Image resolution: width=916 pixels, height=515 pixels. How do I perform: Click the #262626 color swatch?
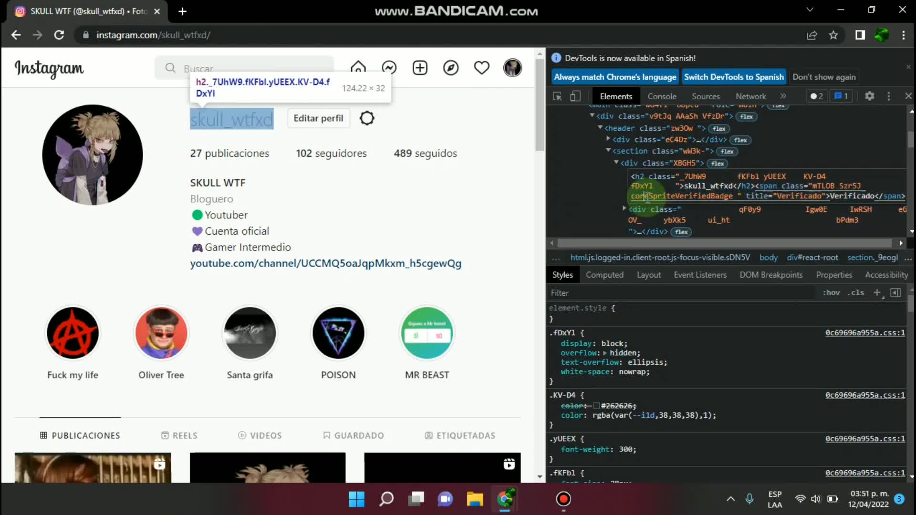tap(596, 406)
